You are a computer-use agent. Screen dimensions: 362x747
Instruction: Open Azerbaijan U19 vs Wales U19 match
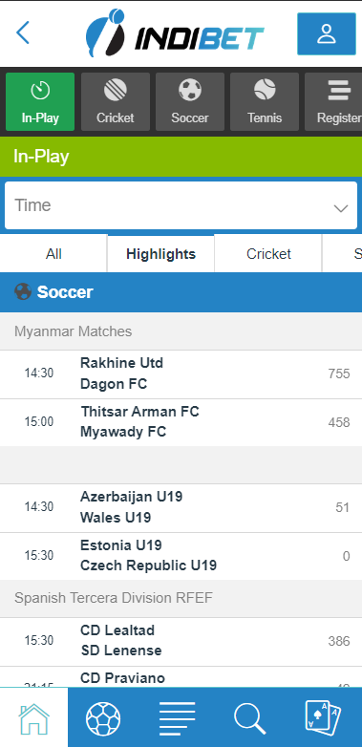pyautogui.click(x=181, y=508)
